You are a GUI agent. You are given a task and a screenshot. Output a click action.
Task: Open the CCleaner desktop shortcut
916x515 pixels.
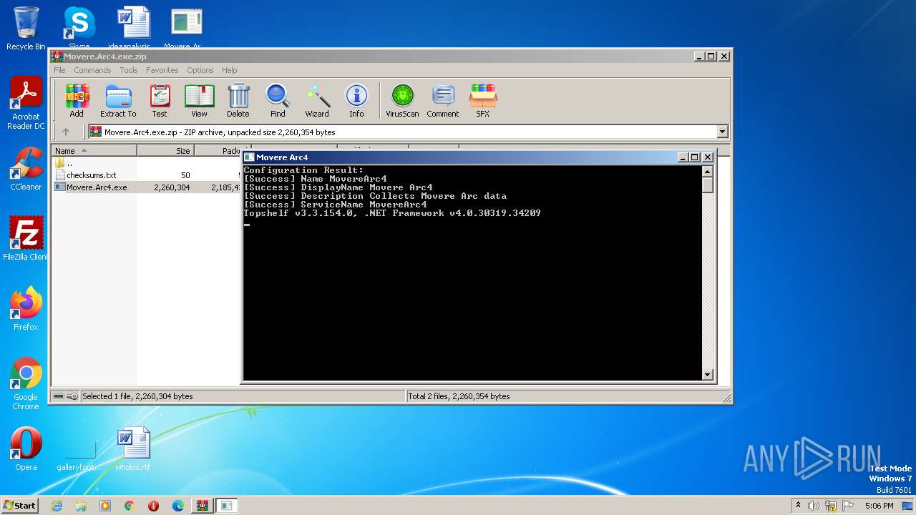26,169
